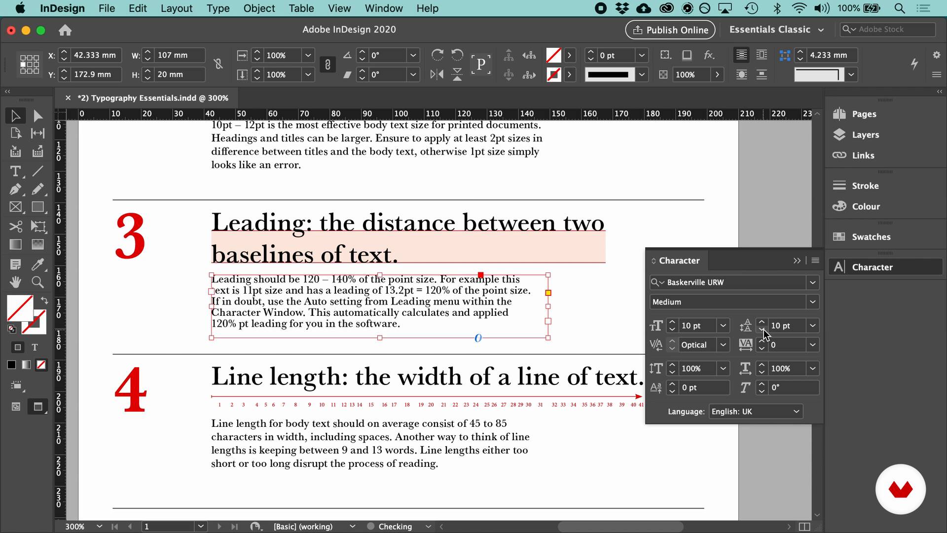This screenshot has width=947, height=533.
Task: Expand the leading value dropdown
Action: (812, 326)
